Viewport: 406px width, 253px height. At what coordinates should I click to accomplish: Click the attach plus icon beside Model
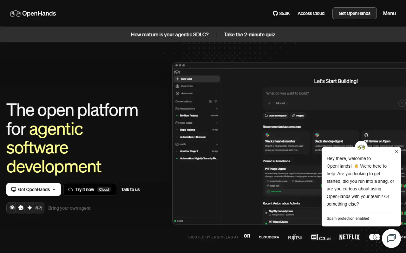pyautogui.click(x=269, y=103)
